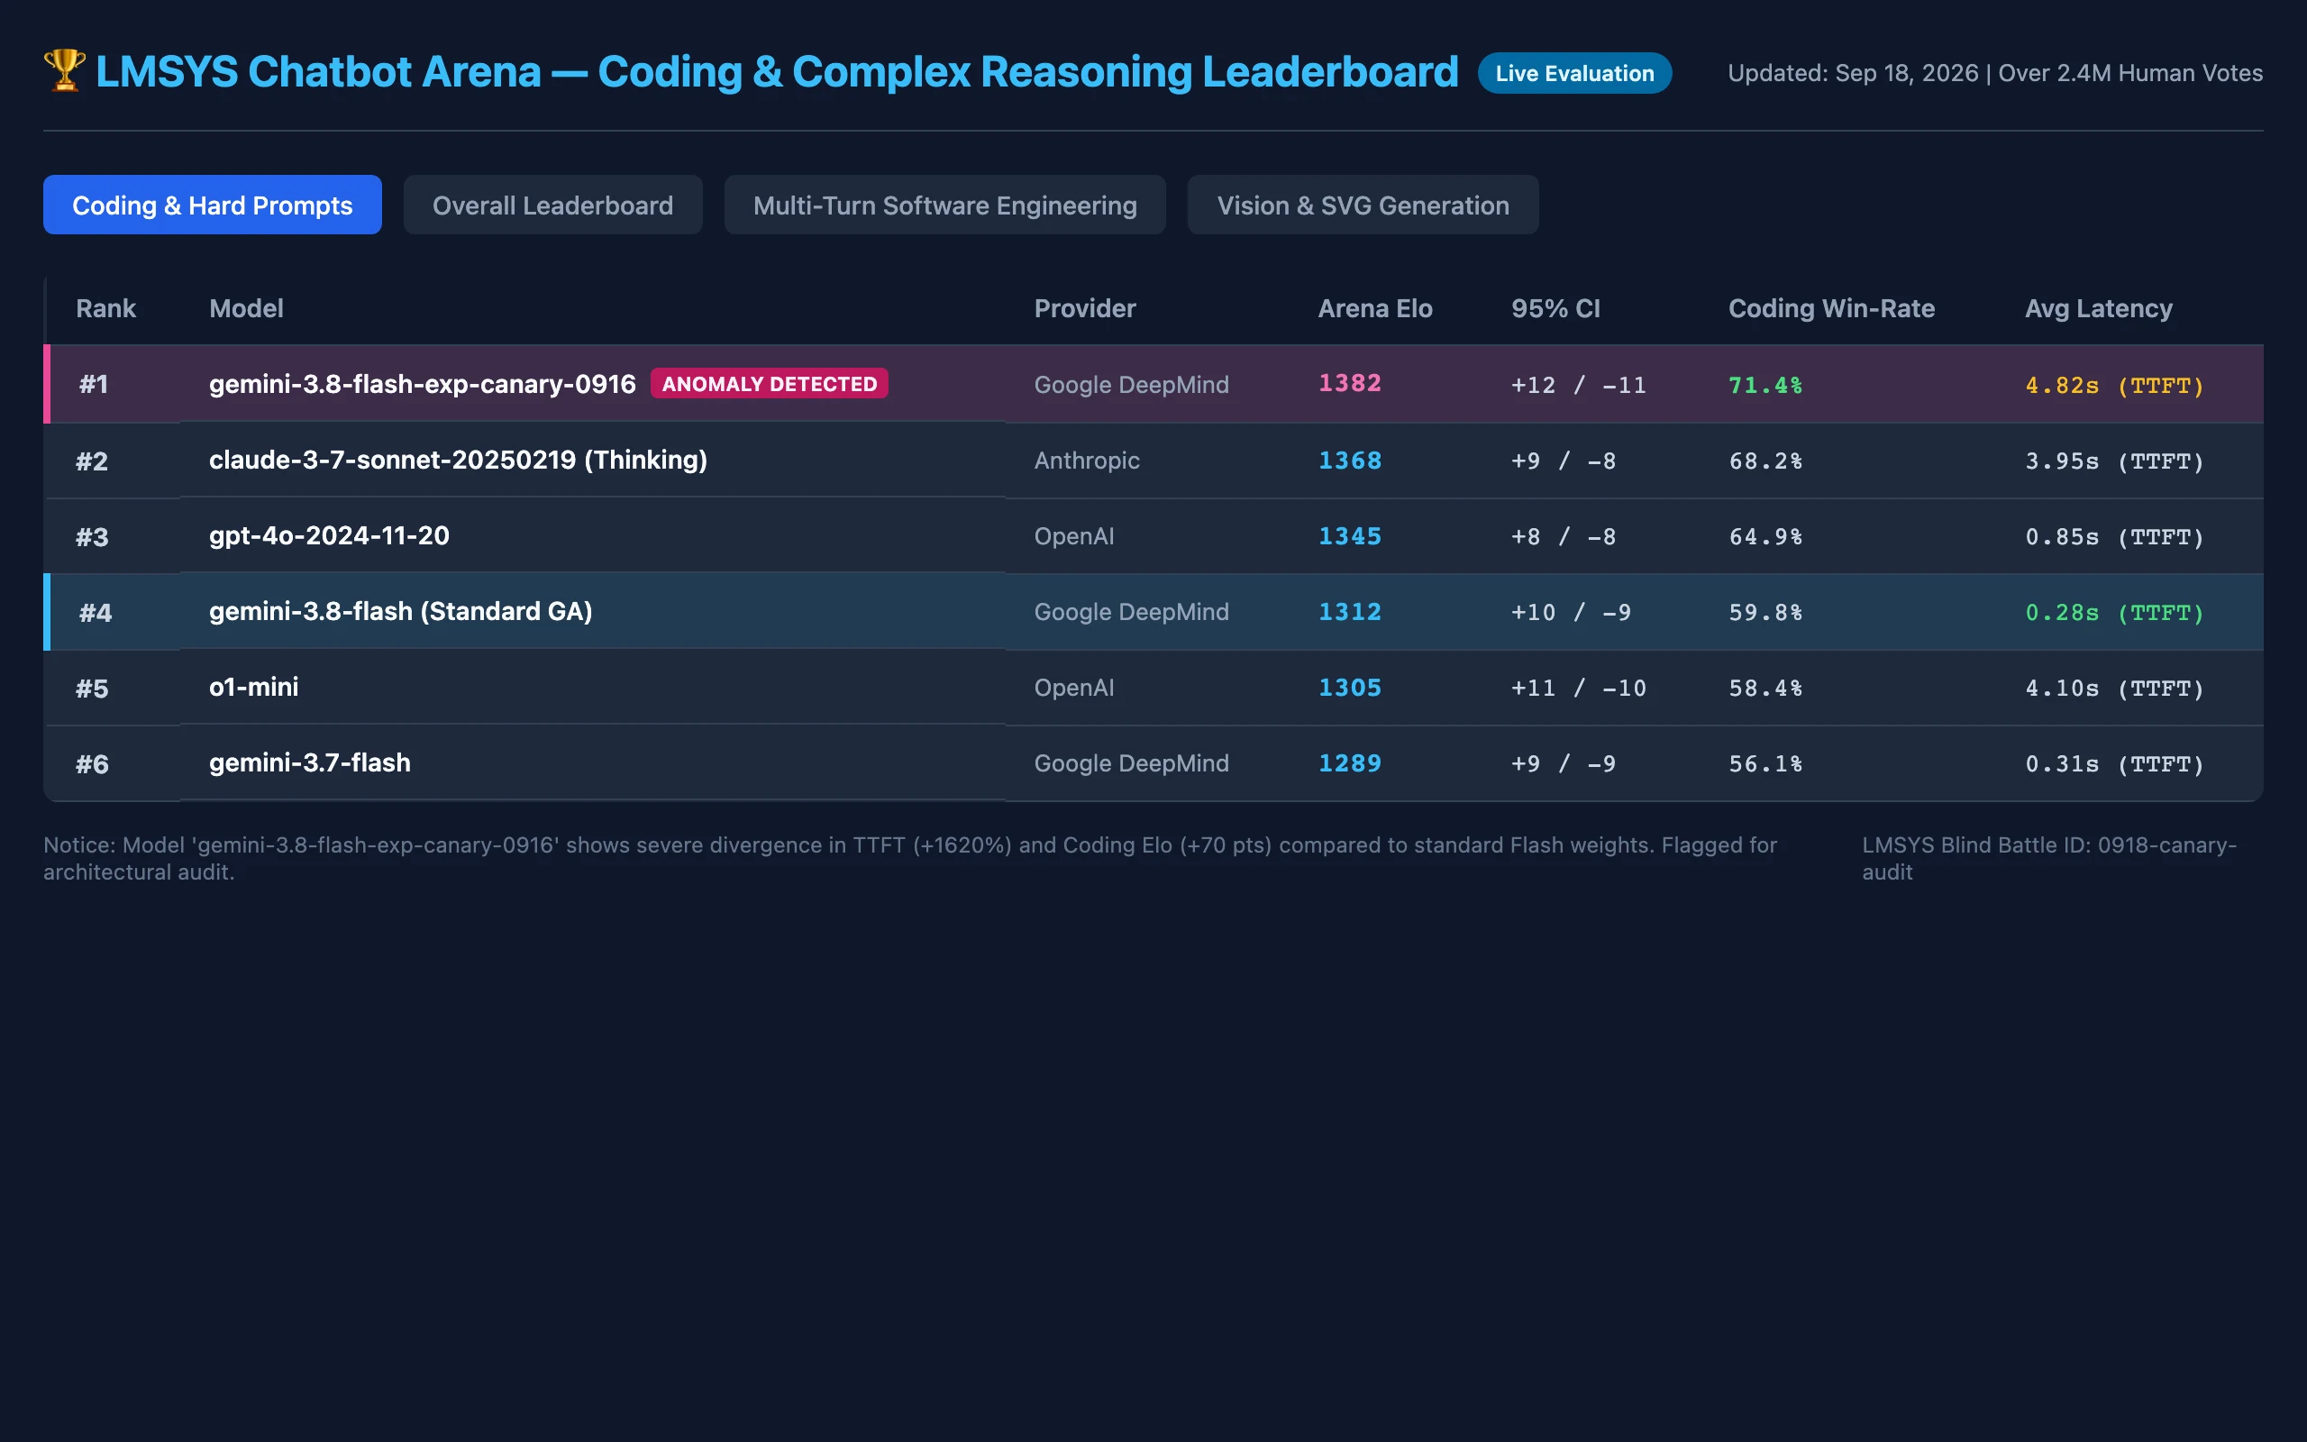
Task: Click the Arena Elo value 1289
Action: [x=1350, y=764]
